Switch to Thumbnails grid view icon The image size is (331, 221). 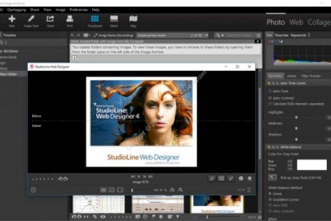[x=95, y=18]
